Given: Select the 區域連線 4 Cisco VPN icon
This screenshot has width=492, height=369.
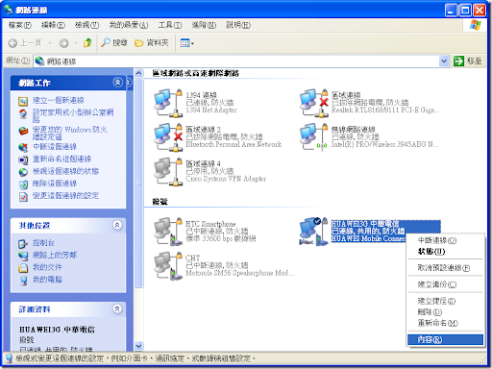Looking at the screenshot, I should tap(168, 172).
